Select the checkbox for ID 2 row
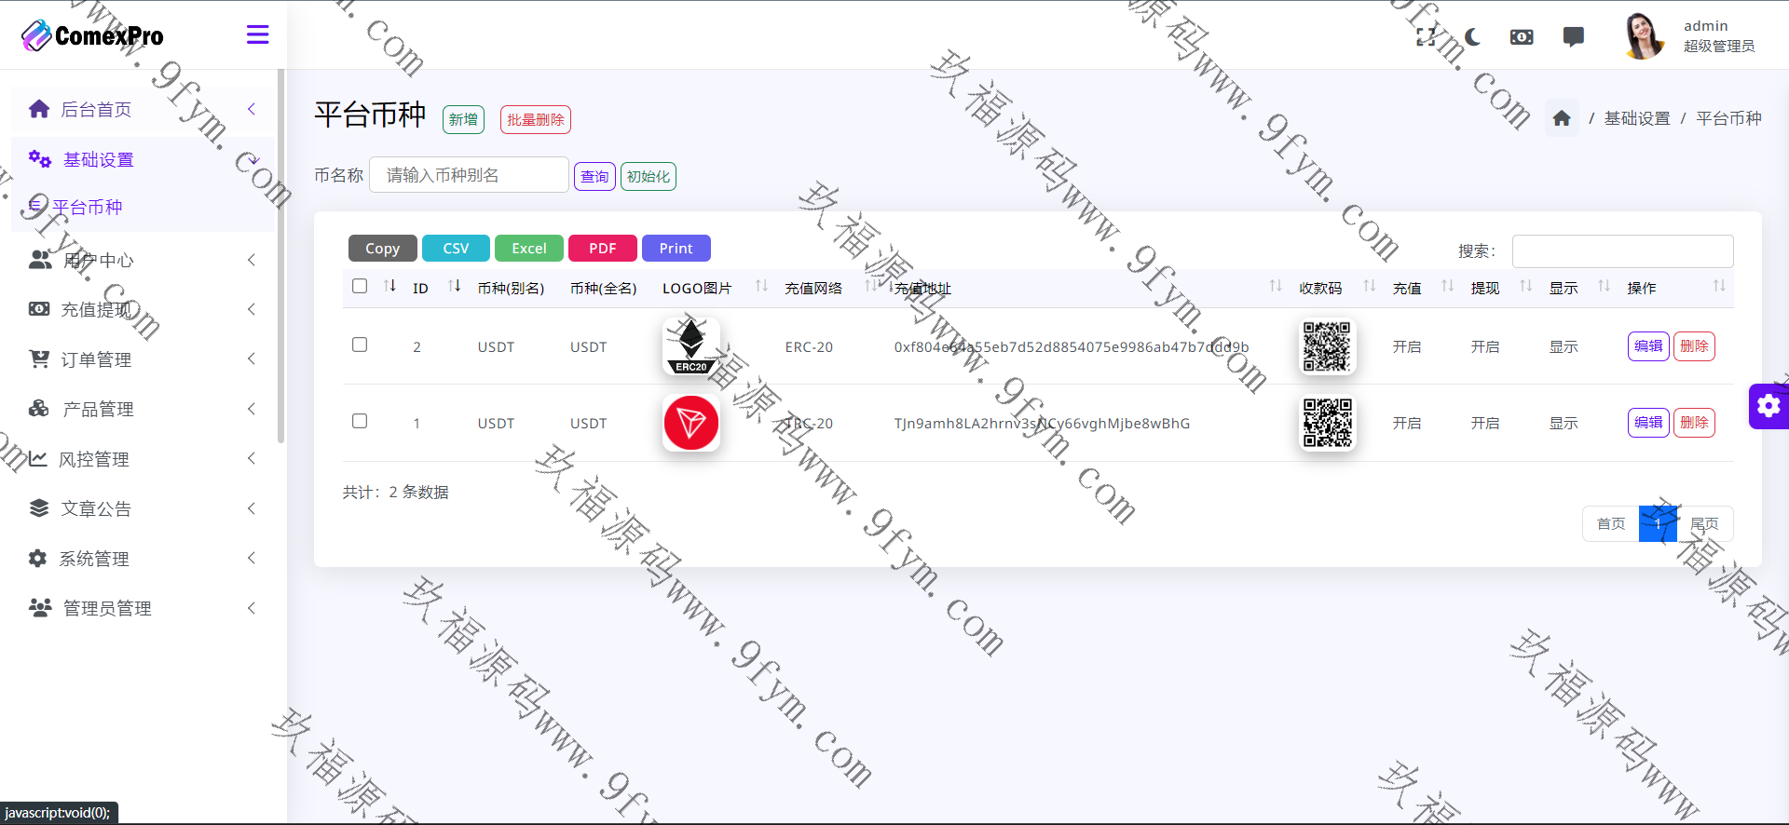 (360, 345)
